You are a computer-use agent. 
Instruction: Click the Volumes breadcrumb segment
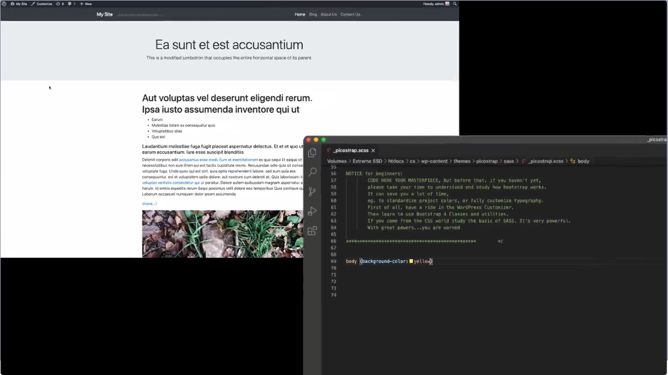pyautogui.click(x=337, y=161)
